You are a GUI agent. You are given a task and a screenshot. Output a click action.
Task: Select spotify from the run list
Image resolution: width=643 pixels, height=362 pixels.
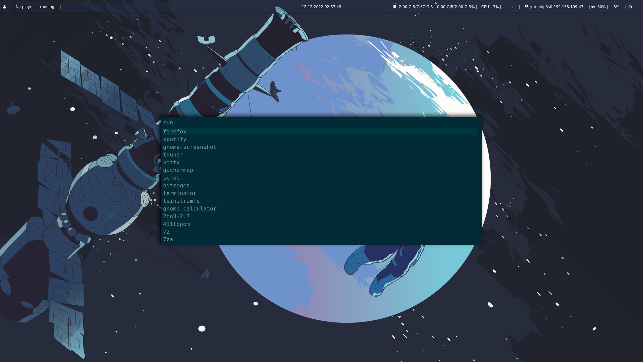(x=175, y=139)
